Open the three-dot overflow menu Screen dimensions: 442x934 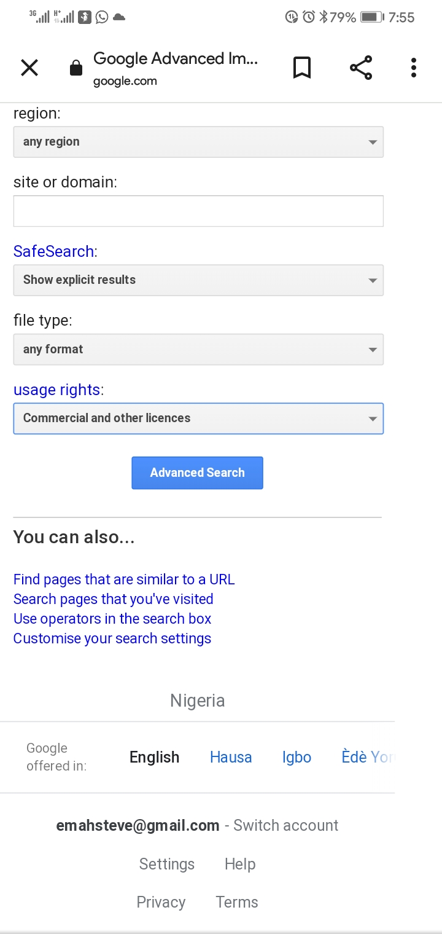click(414, 68)
